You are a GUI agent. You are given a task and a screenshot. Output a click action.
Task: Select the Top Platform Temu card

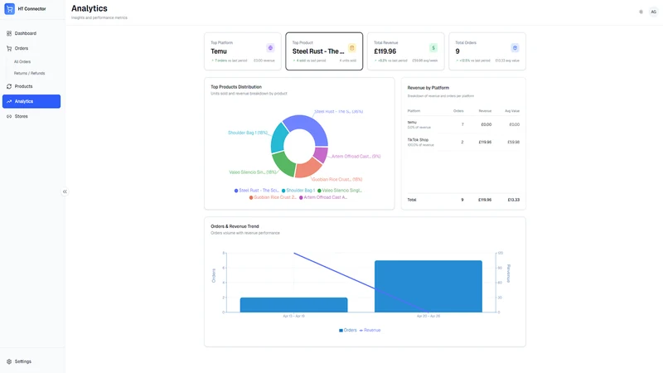pyautogui.click(x=243, y=51)
